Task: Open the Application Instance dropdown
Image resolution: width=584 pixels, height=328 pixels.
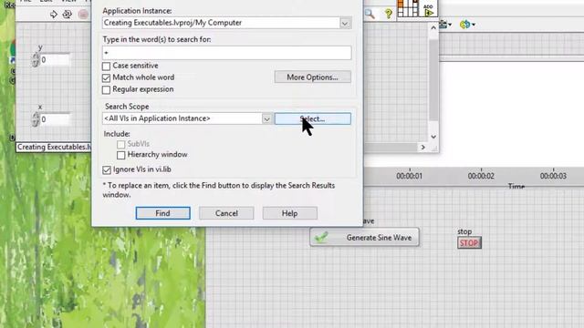Action: 345,23
